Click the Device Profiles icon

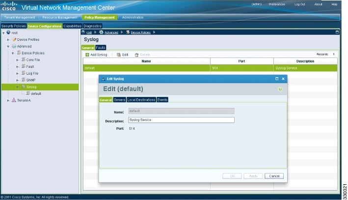(x=14, y=39)
